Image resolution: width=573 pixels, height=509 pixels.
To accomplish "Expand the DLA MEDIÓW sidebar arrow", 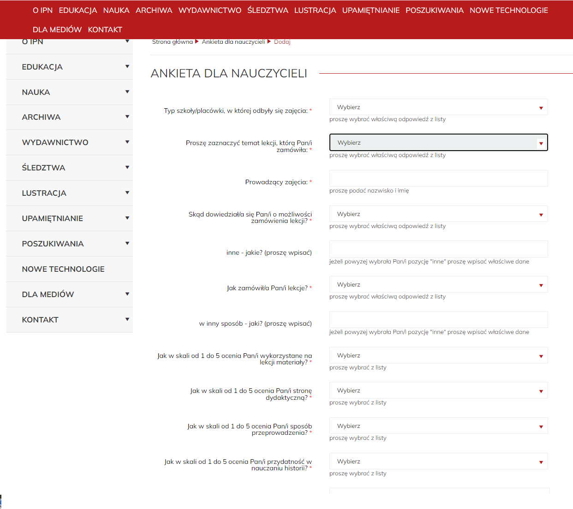I will 127,294.
